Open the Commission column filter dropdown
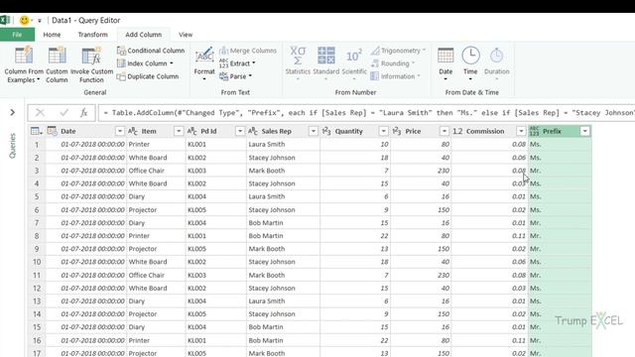This screenshot has width=635, height=357. point(521,131)
